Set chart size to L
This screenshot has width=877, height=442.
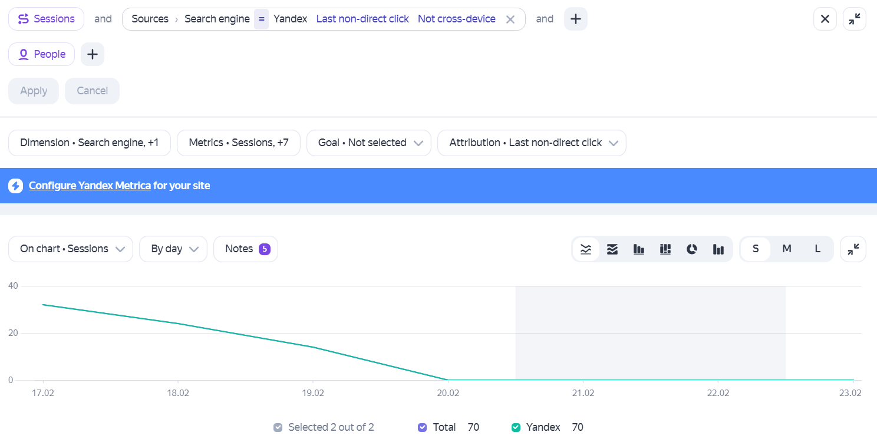817,249
